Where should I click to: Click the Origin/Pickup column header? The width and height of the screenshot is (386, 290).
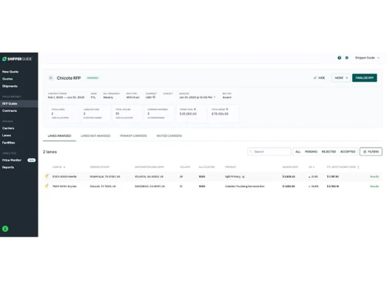coord(100,167)
